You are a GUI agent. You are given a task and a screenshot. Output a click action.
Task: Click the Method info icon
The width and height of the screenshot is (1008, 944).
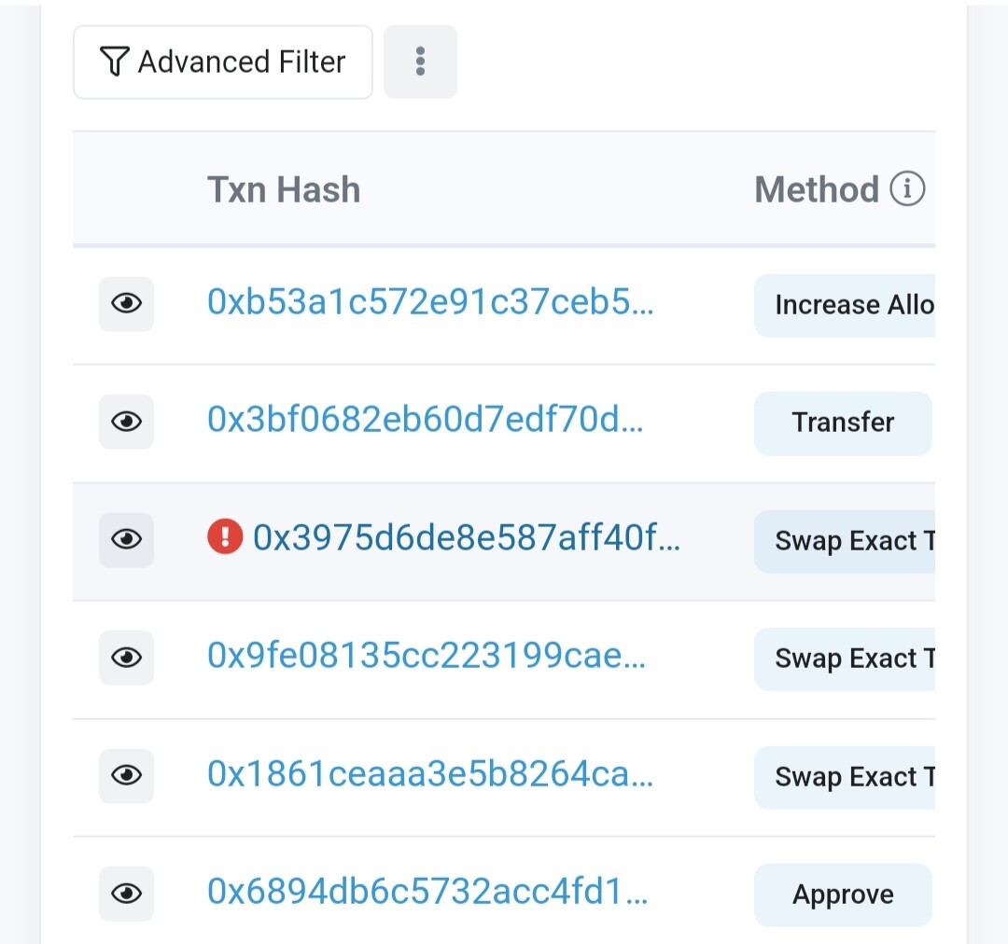coord(907,189)
